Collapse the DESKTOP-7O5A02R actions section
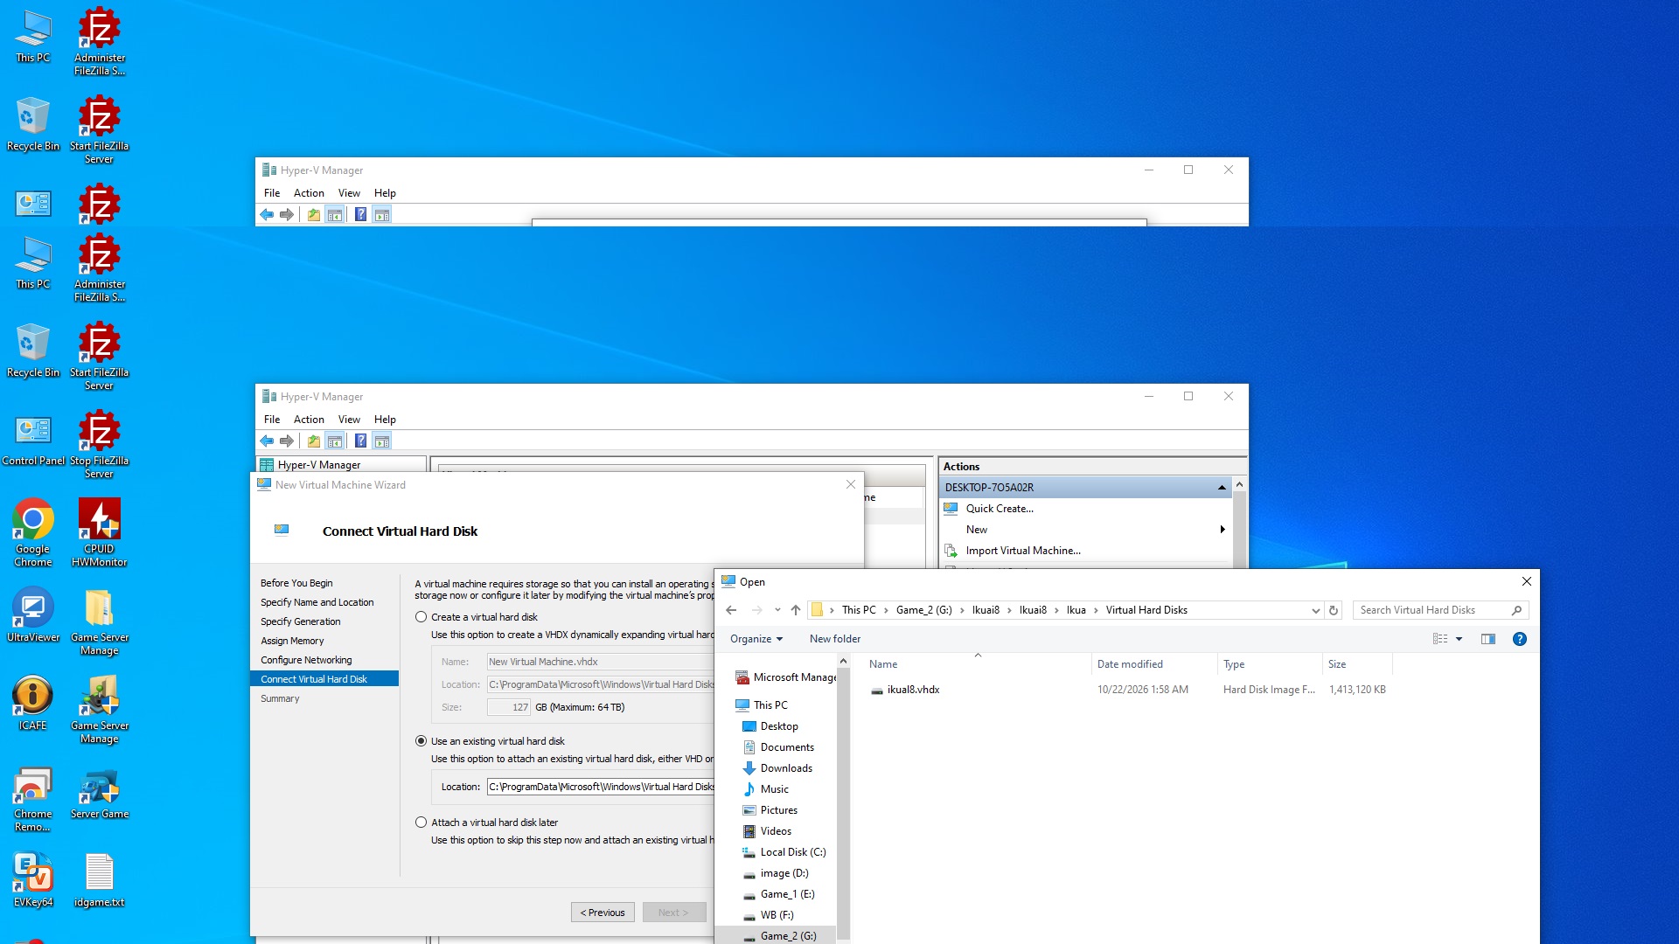The height and width of the screenshot is (944, 1679). (1222, 488)
